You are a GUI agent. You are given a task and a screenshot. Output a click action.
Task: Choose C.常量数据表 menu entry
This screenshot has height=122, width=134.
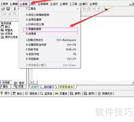(50, 29)
